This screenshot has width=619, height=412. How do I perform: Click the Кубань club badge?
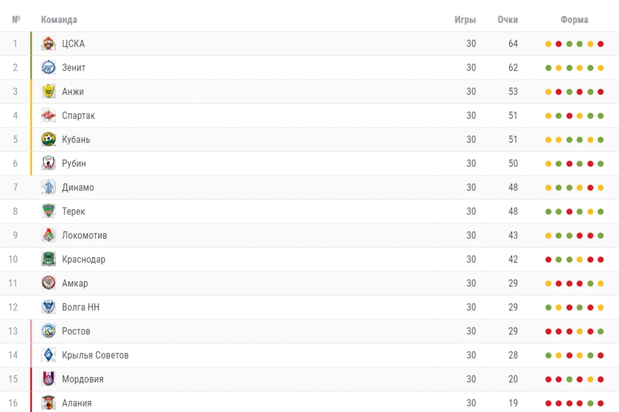point(48,139)
